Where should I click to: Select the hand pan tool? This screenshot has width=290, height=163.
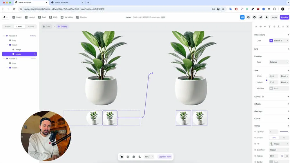(128, 157)
